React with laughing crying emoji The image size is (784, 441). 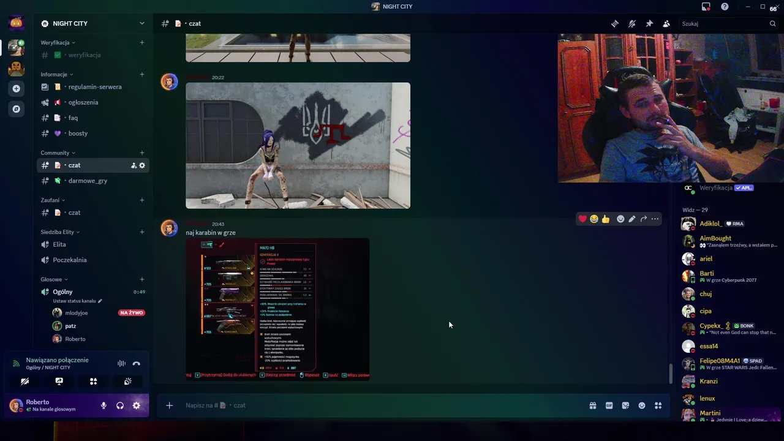(x=594, y=219)
